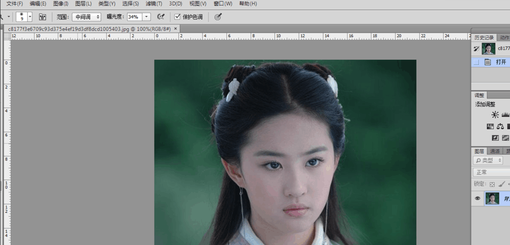This screenshot has width=510, height=245.
Task: Set history brush source for snapshot
Action: (x=476, y=48)
